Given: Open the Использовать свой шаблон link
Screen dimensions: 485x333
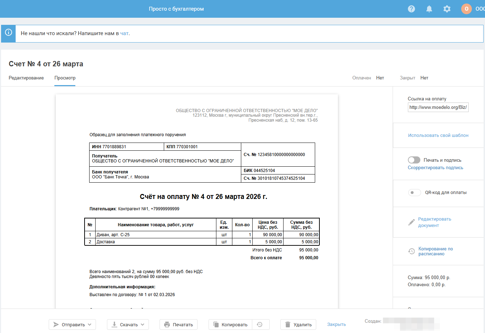Looking at the screenshot, I should (x=438, y=135).
